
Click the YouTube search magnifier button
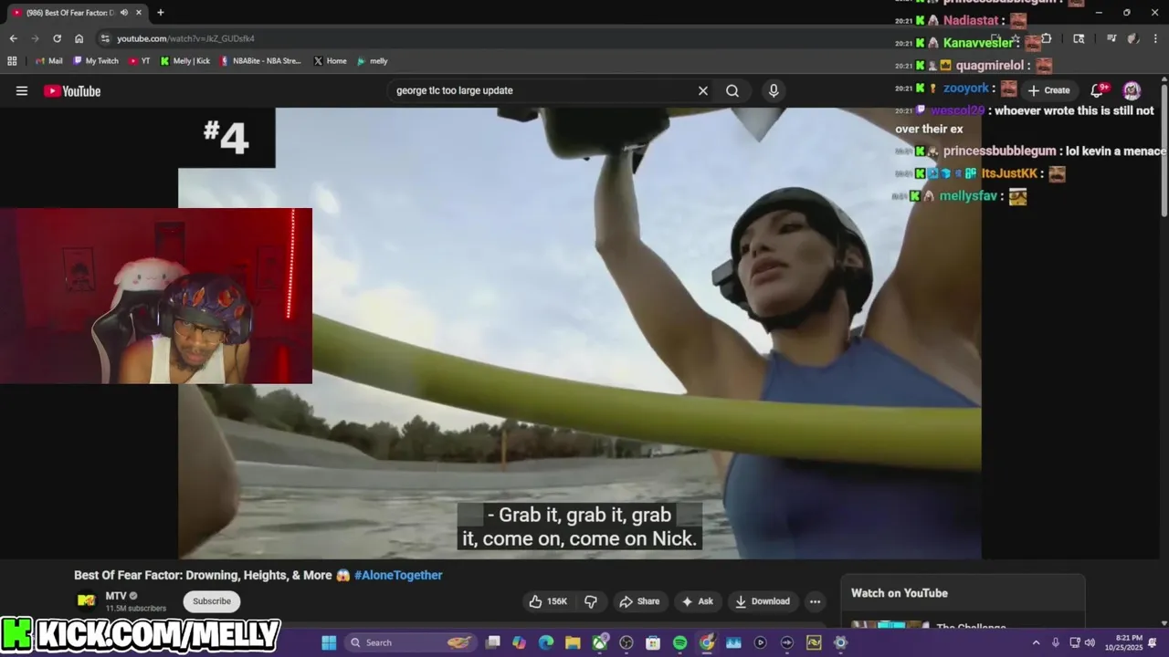(x=732, y=90)
